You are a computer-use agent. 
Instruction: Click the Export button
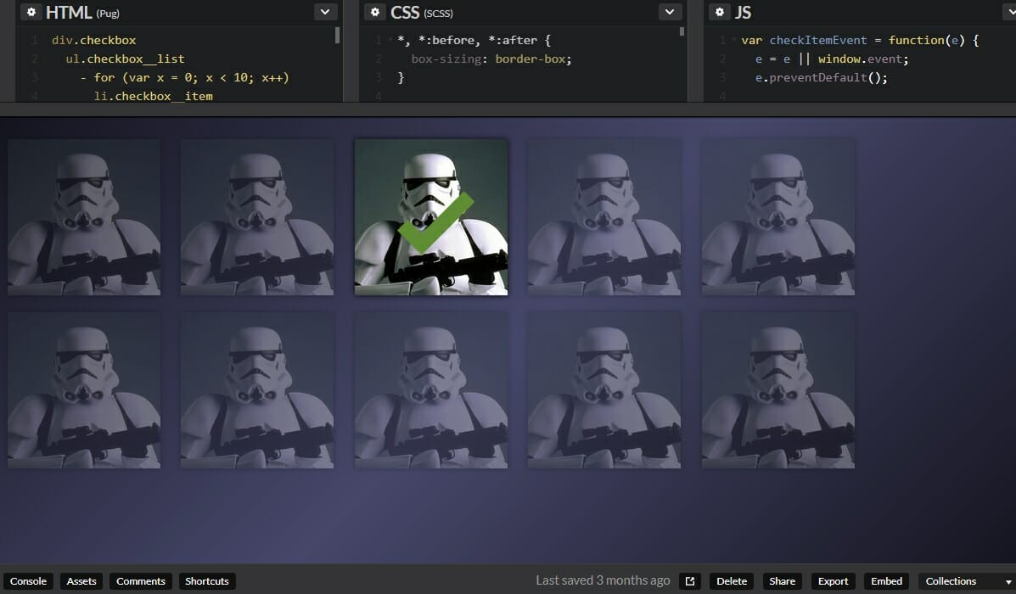(x=832, y=580)
